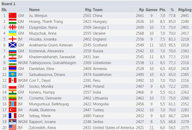Click the Turkey flag icon

[12, 110]
